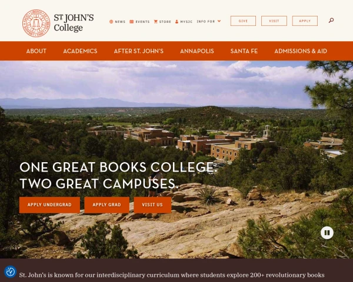Click the Store shopping cart icon
The width and height of the screenshot is (353, 282).
pyautogui.click(x=155, y=22)
